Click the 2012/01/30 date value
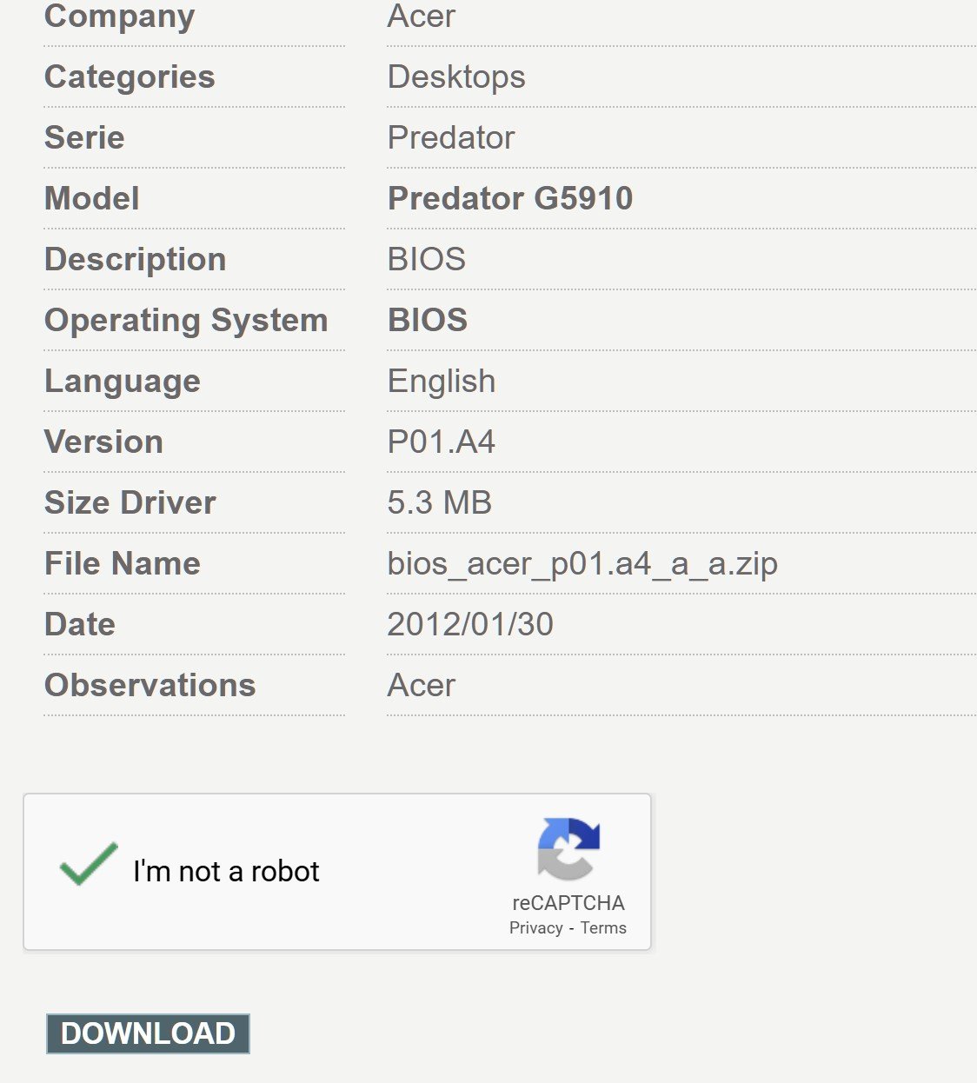Image resolution: width=977 pixels, height=1083 pixels. [x=470, y=624]
